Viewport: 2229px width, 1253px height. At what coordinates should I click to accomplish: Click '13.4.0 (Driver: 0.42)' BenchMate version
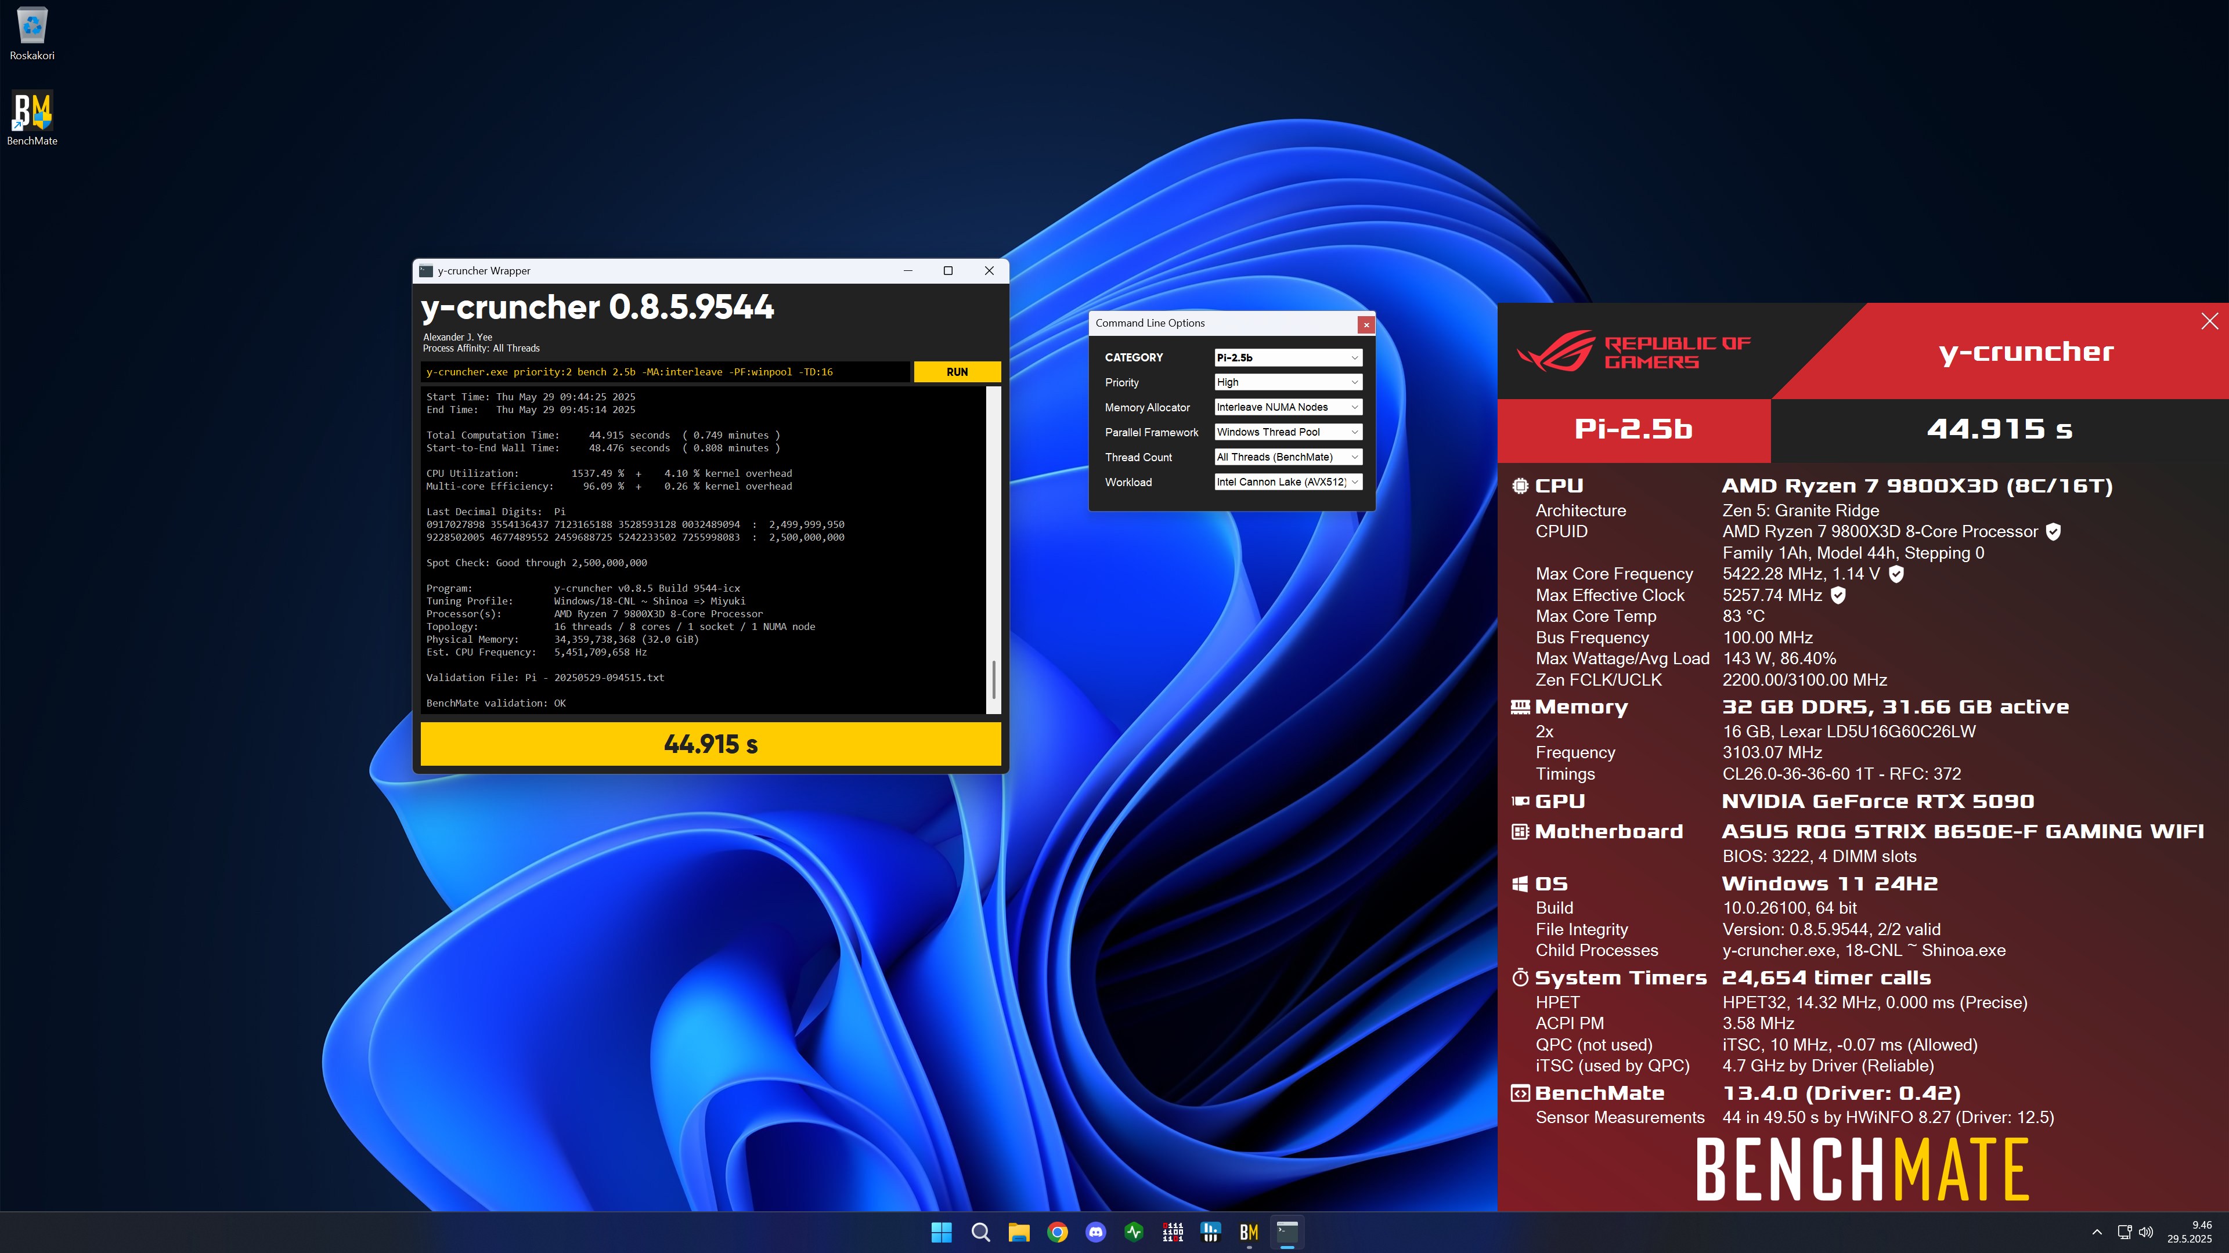click(x=1842, y=1093)
